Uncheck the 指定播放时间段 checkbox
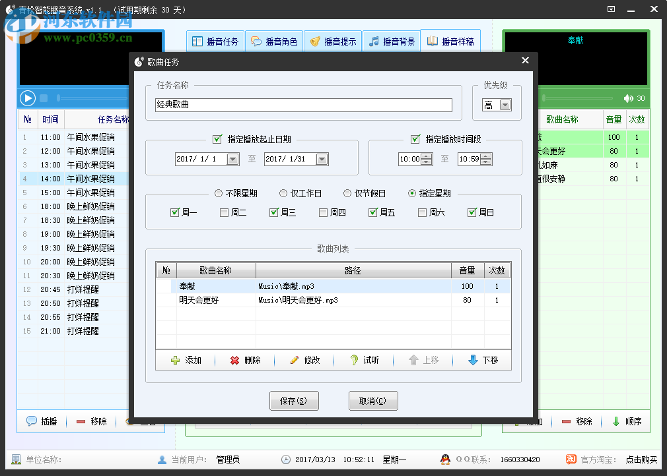The width and height of the screenshot is (667, 476). tap(414, 138)
